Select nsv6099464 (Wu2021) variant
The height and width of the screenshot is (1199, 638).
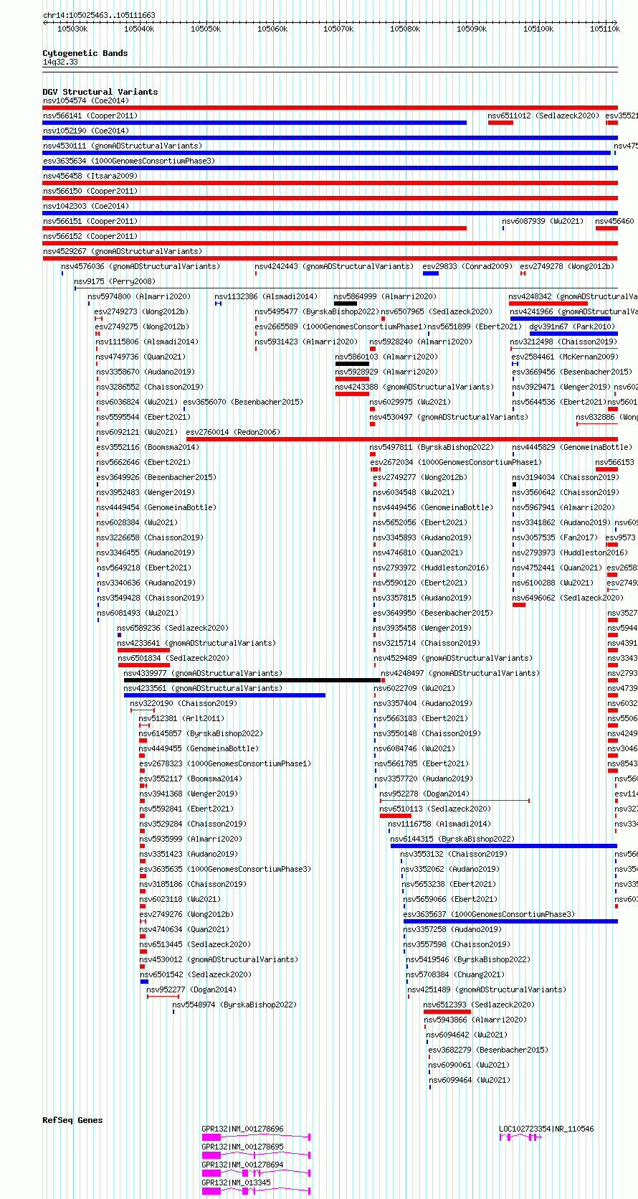470,1080
